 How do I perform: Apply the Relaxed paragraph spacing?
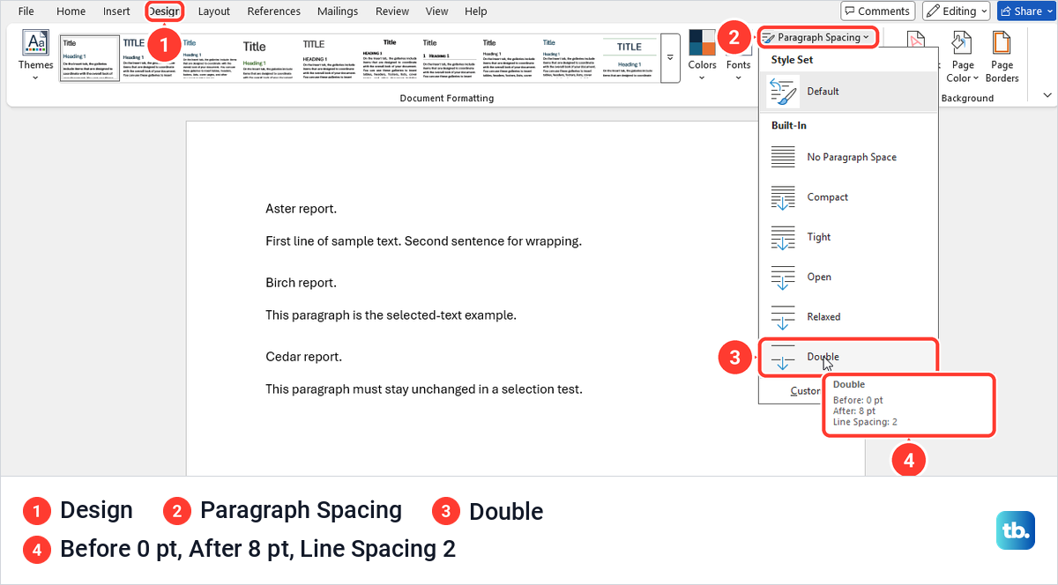click(x=848, y=316)
